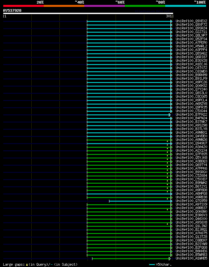Click the orange ~40% identity legend segment
The image size is (209, 267).
pyautogui.click(x=64, y=6)
